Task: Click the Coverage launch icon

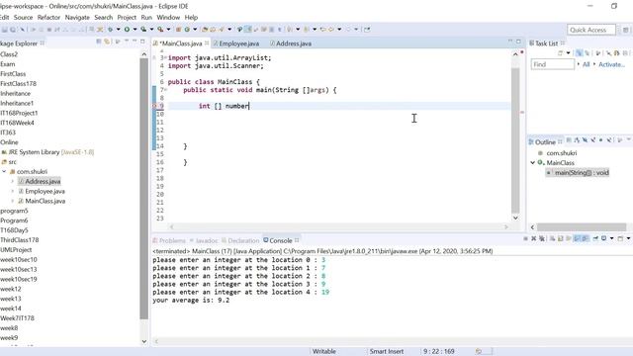Action: pyautogui.click(x=143, y=29)
